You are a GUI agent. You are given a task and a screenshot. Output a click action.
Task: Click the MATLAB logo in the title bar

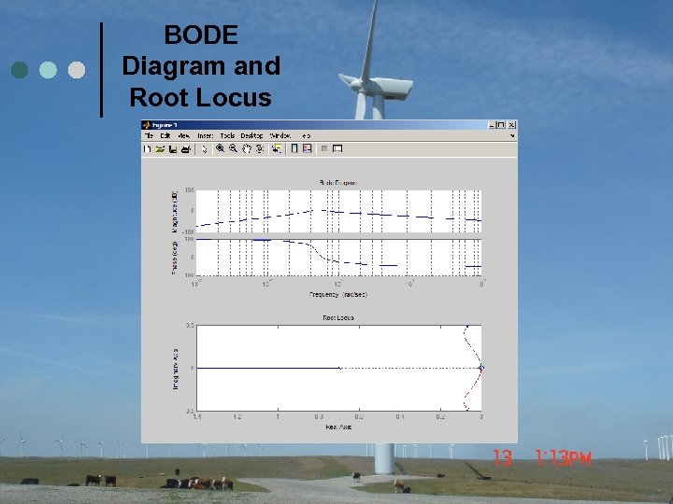147,125
